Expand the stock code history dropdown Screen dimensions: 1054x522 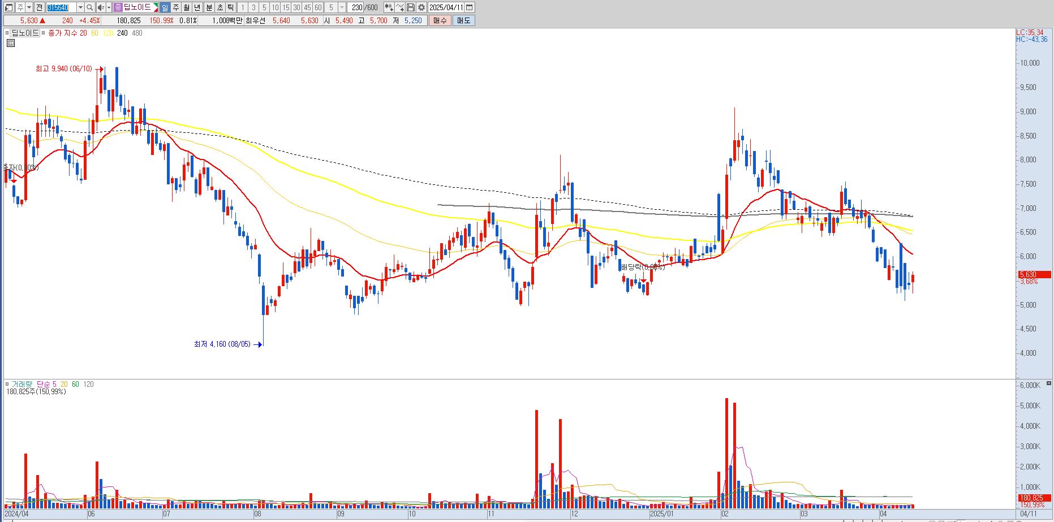pos(80,7)
